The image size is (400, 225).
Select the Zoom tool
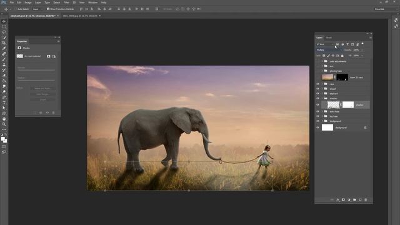[x=4, y=124]
